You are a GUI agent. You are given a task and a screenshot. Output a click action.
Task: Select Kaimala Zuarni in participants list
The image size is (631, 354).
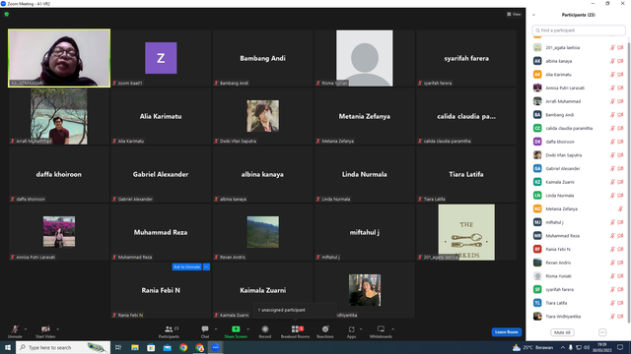tap(579, 182)
